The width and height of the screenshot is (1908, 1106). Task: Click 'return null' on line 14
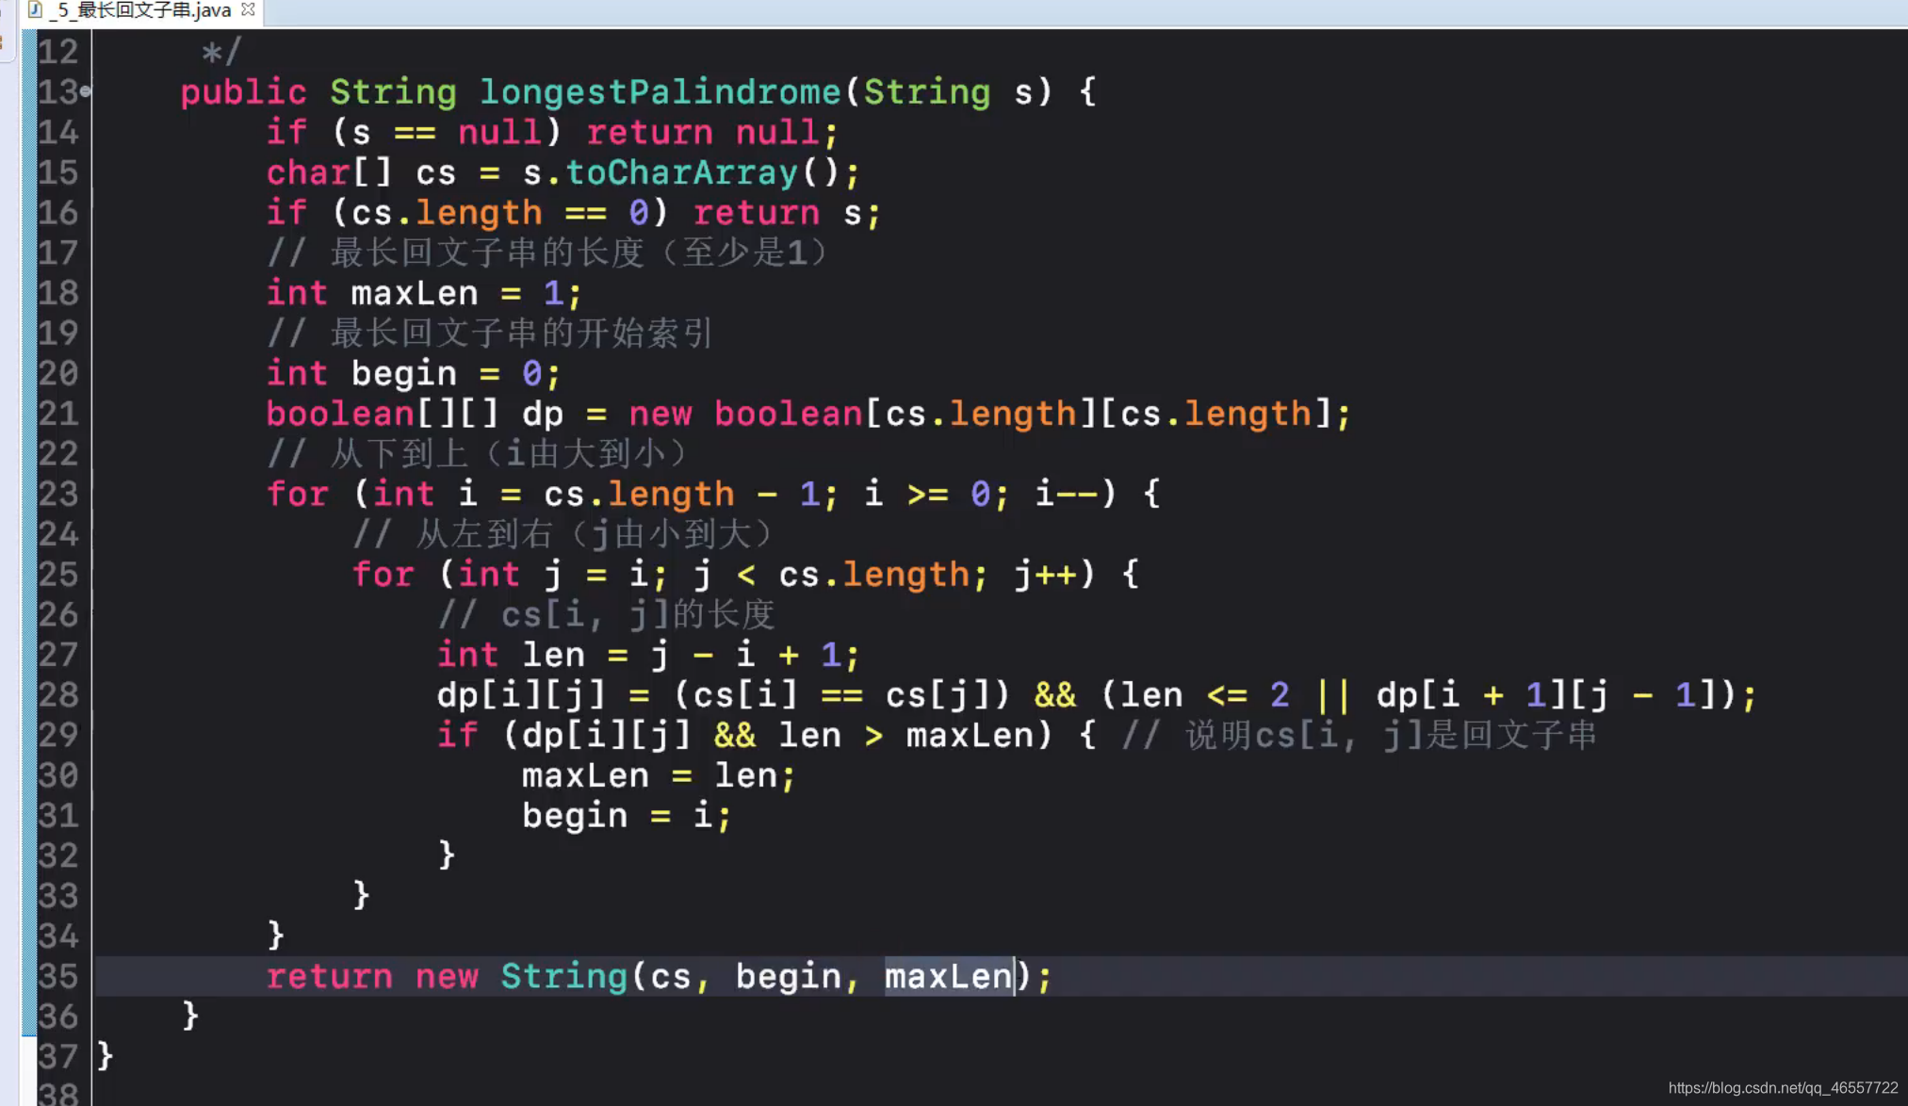[x=703, y=132]
